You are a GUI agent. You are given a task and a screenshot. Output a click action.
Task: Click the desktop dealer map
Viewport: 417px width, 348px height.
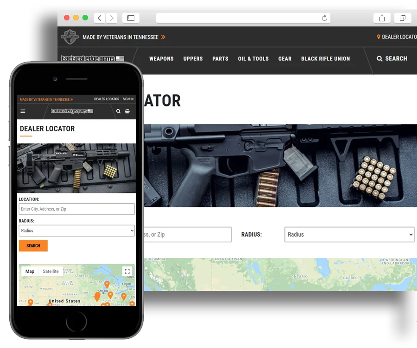281,274
